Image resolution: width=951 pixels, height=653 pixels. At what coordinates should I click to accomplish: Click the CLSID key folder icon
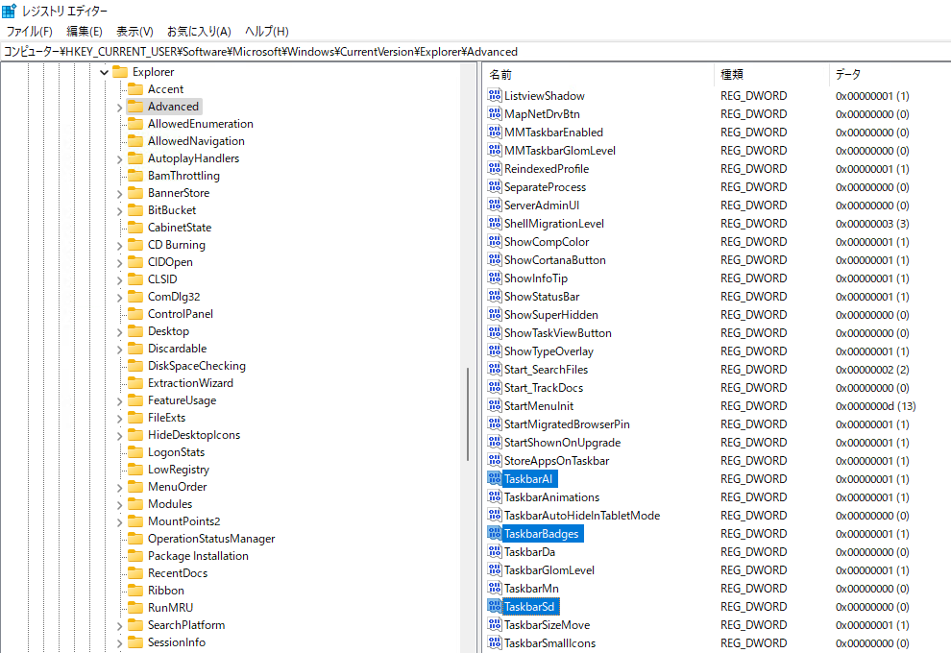(x=135, y=278)
